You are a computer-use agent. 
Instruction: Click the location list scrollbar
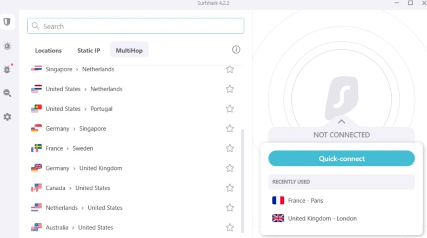point(242,178)
